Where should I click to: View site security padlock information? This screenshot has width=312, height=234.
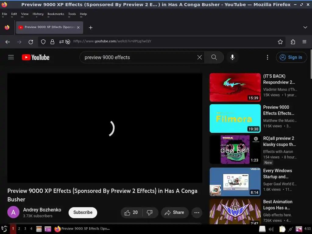click(52, 42)
